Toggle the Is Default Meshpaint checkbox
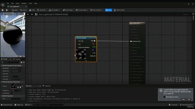The height and width of the screenshot is (109, 195). [12, 93]
